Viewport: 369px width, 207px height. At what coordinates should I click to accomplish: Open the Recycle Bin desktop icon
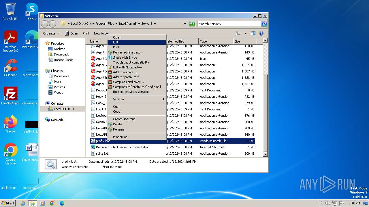(x=10, y=11)
